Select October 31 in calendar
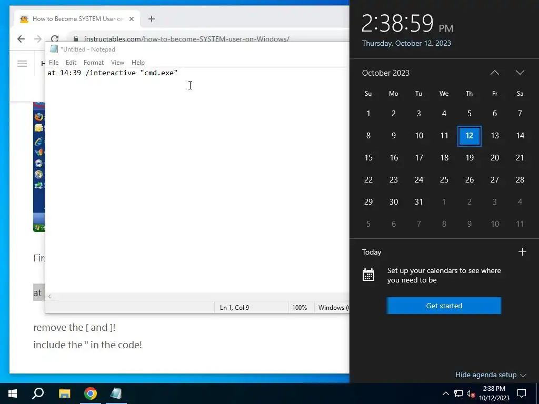 (x=418, y=201)
